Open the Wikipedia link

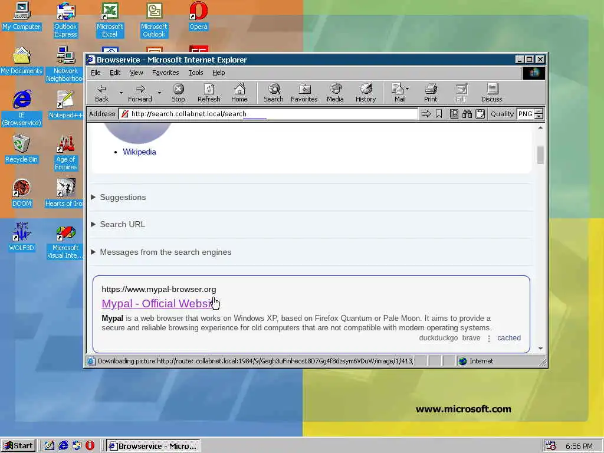139,152
